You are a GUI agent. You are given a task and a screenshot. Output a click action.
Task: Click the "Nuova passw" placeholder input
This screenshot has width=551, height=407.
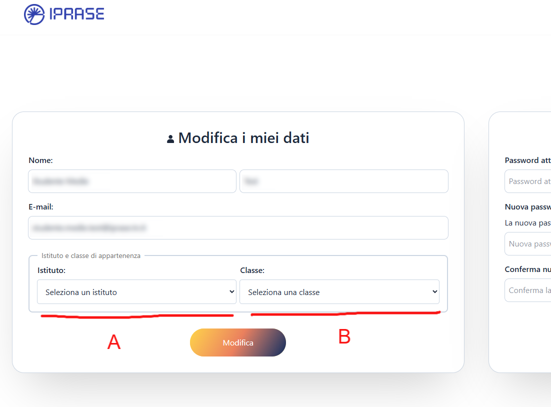[528, 244]
